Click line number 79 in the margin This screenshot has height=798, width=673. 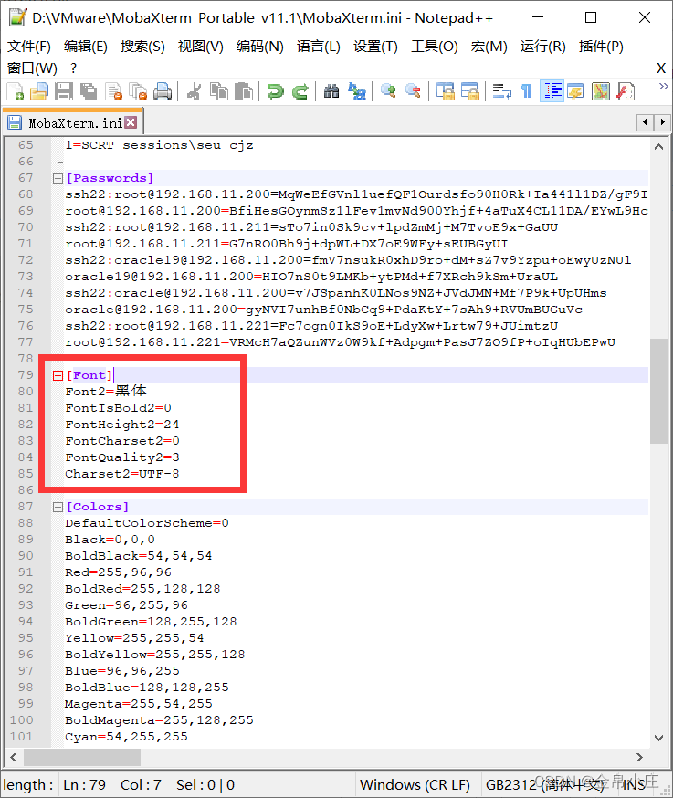[26, 375]
